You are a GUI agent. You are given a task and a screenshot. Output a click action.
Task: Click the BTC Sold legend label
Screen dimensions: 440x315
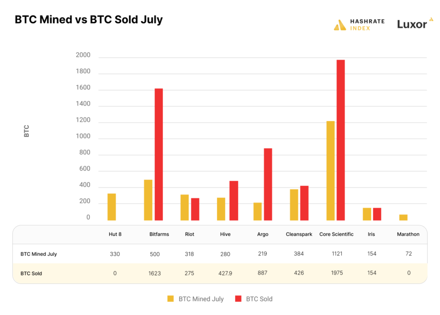(x=259, y=299)
